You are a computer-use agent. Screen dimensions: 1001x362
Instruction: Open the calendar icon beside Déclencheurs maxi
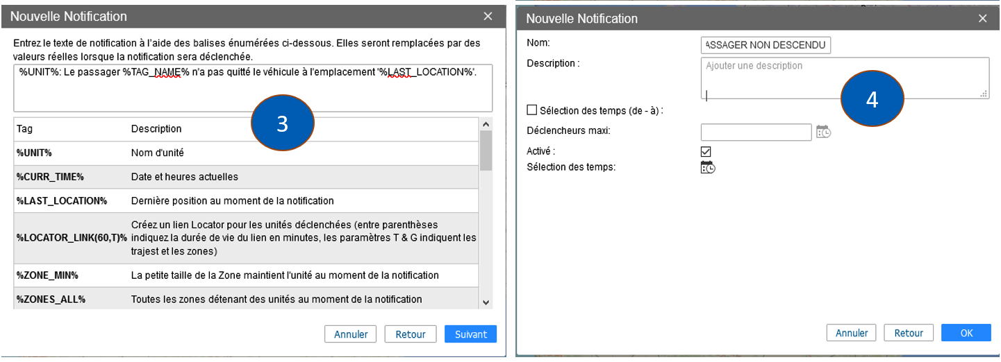click(x=823, y=132)
